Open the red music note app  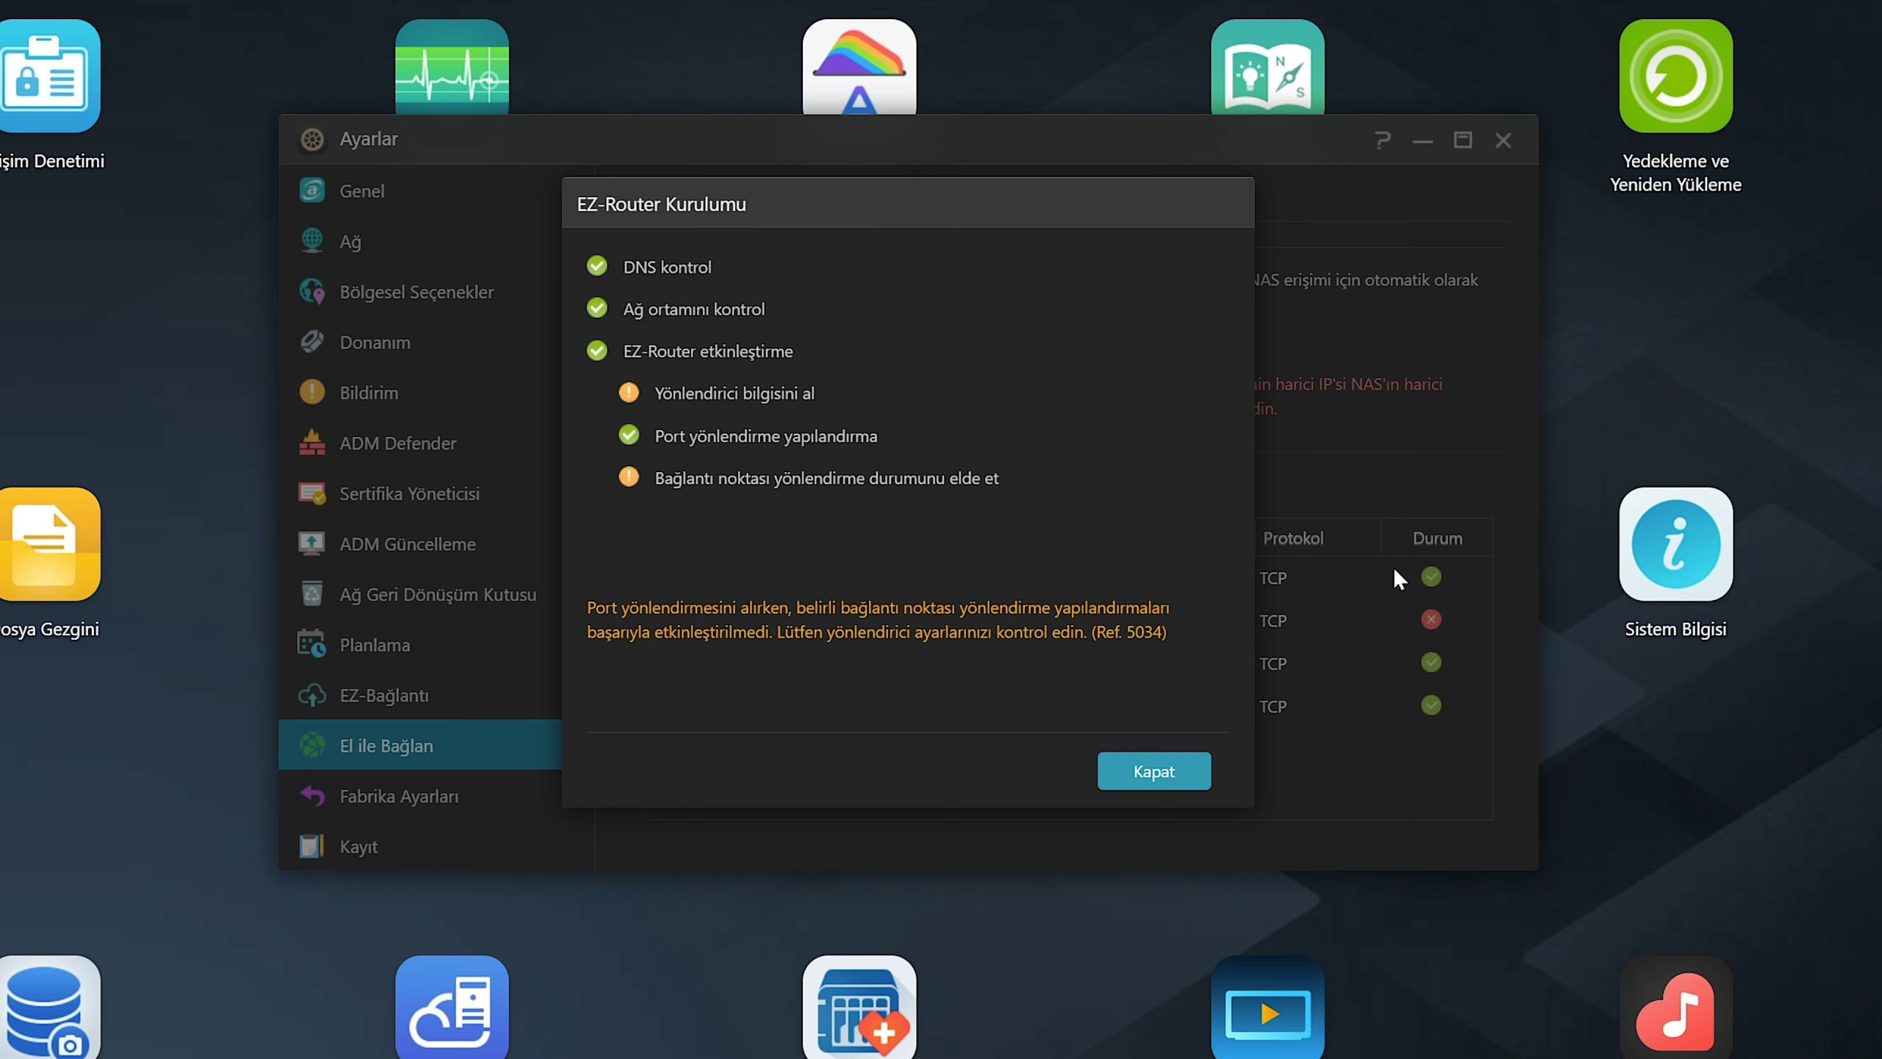pos(1675,1011)
